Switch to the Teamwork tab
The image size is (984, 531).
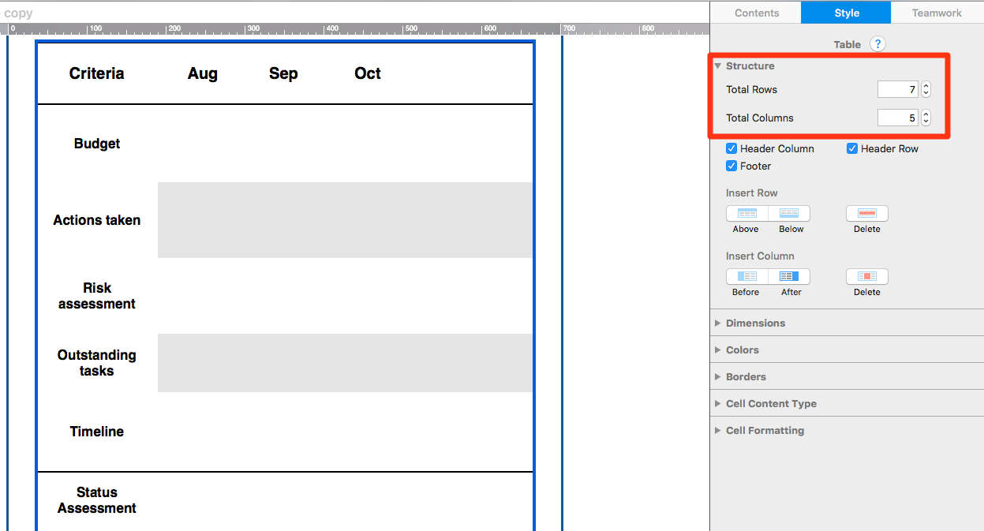tap(936, 13)
